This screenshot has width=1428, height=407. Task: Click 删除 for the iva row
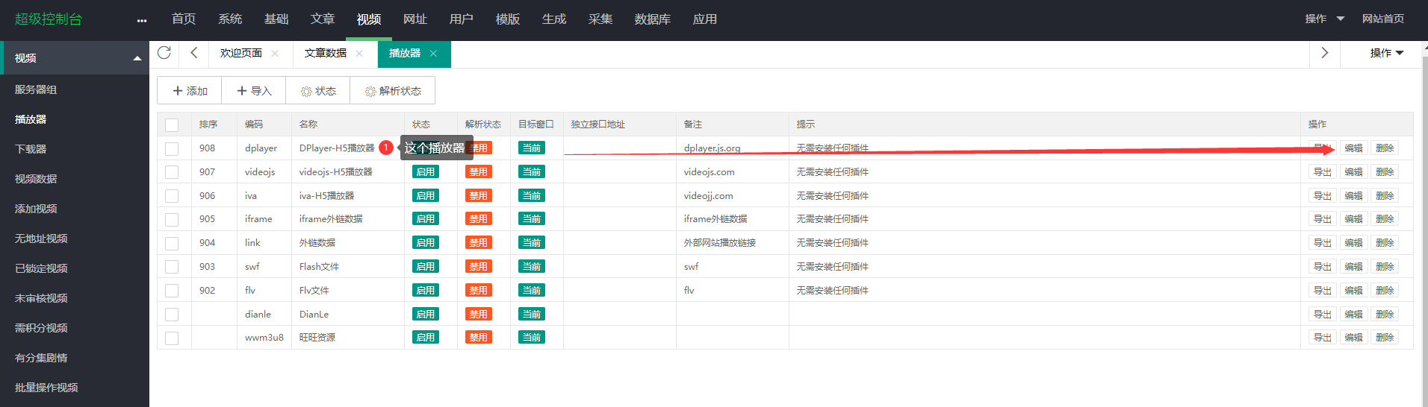pos(1384,196)
